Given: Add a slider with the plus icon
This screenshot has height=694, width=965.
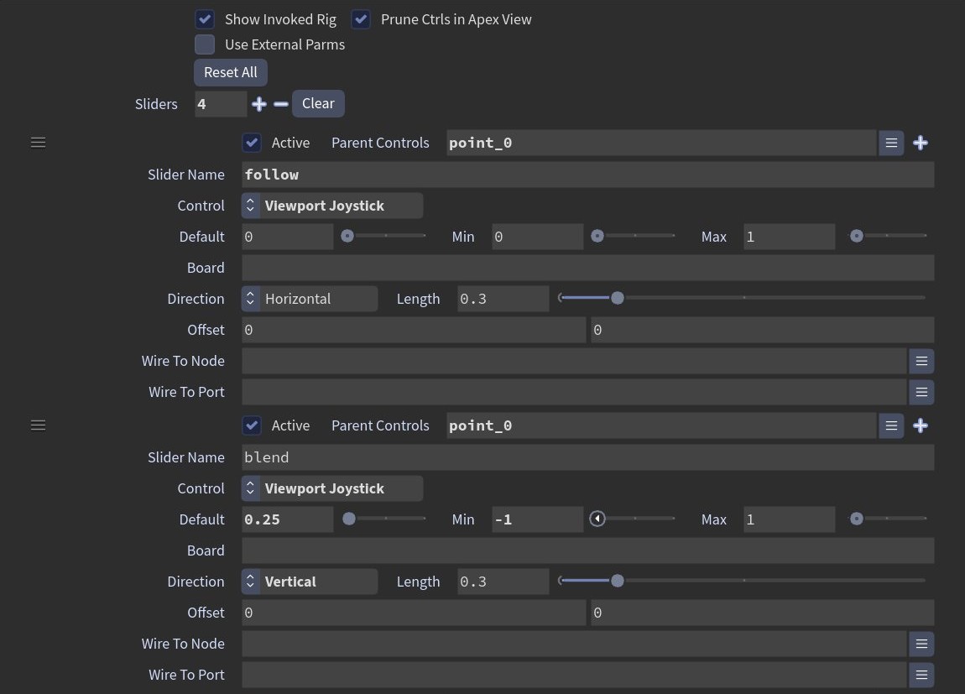Looking at the screenshot, I should (259, 104).
